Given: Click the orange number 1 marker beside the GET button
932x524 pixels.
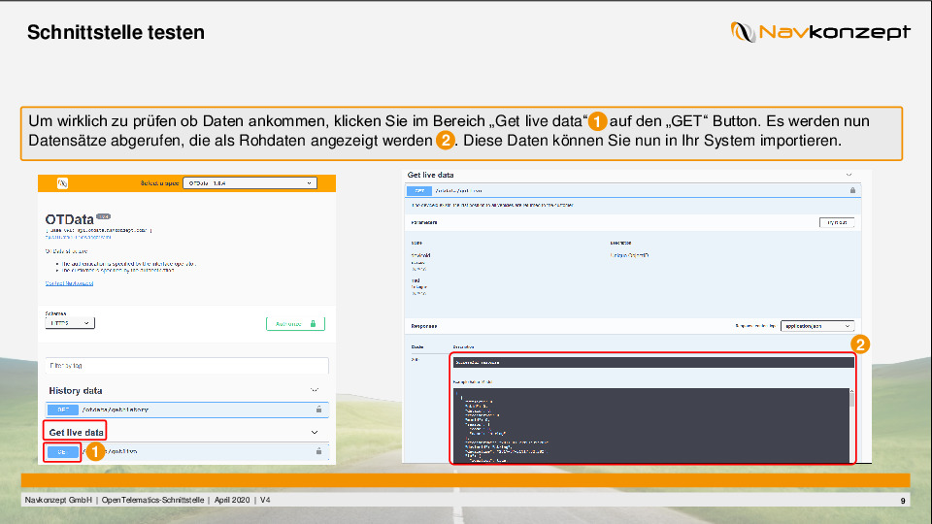Looking at the screenshot, I should coord(95,451).
